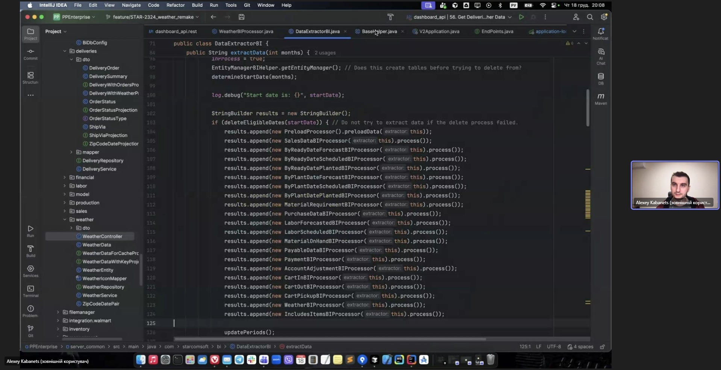Open the AI Chat panel

click(601, 56)
